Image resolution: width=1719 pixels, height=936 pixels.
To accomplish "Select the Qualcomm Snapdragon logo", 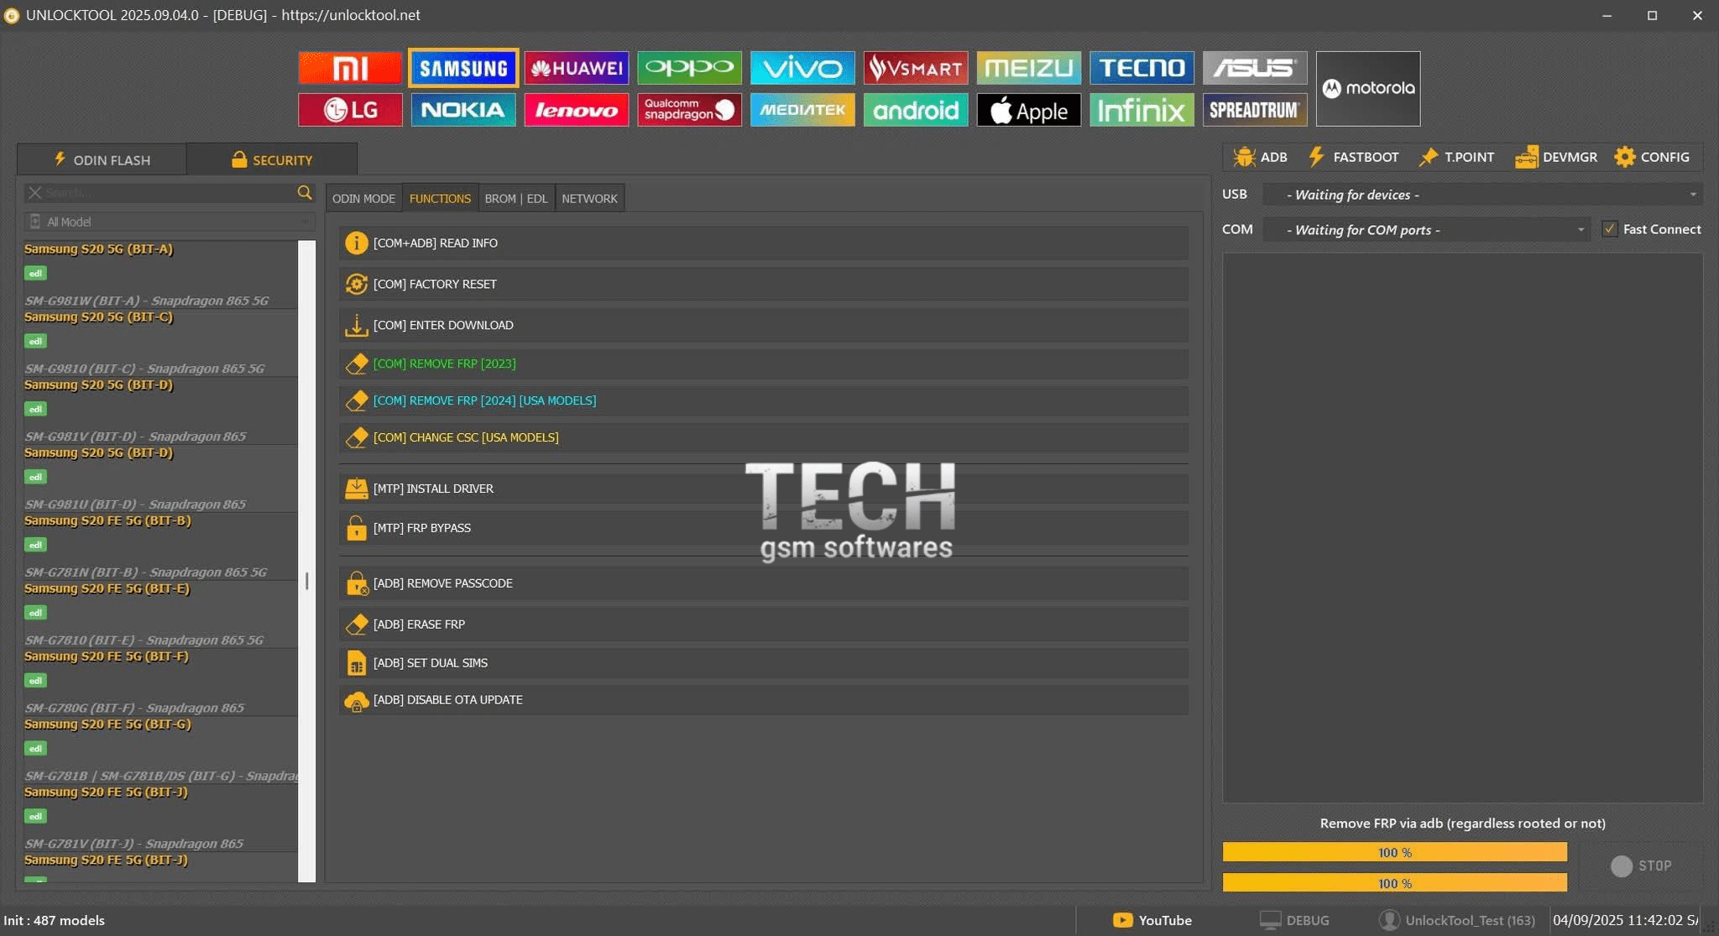I will 689,110.
